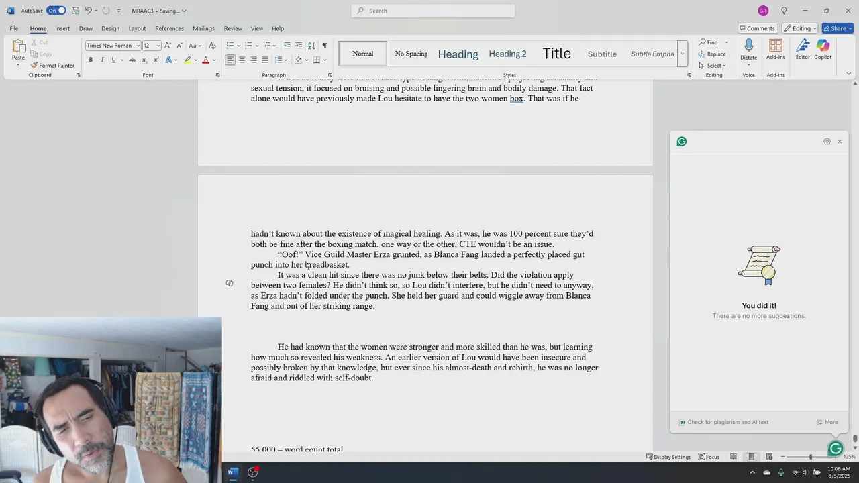
Task: Click the zoom slider handle
Action: [x=810, y=457]
